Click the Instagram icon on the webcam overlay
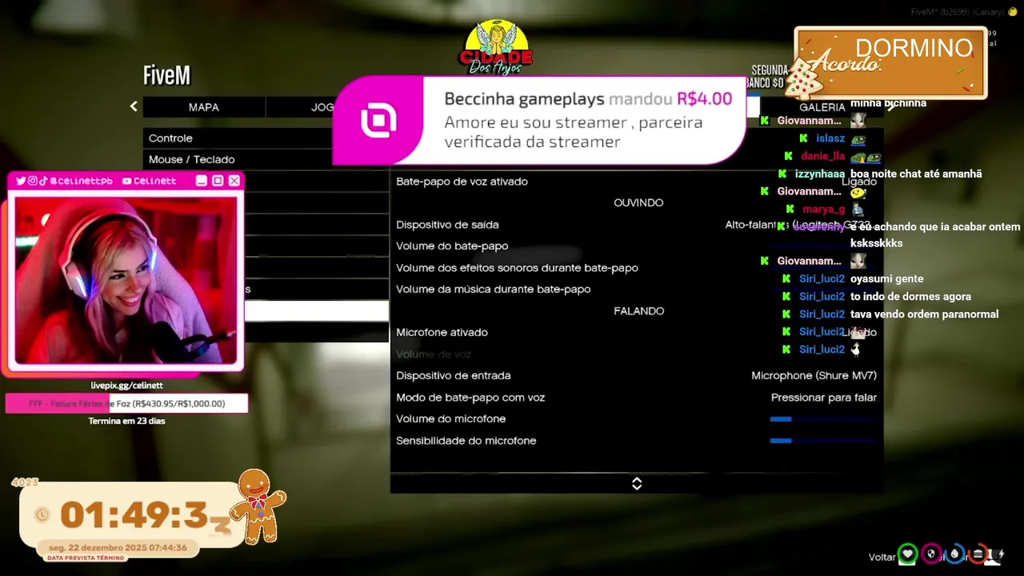This screenshot has height=576, width=1024. click(x=33, y=181)
